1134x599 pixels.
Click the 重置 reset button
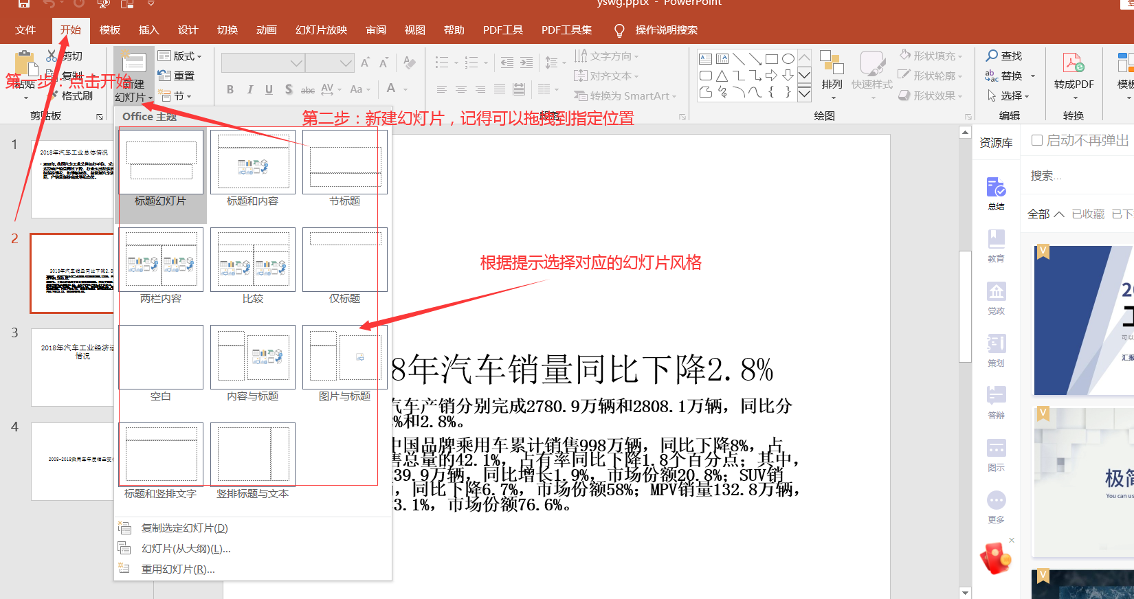coord(176,76)
